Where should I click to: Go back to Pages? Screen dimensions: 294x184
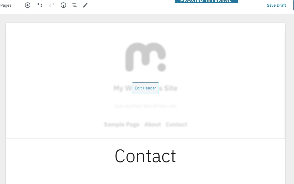6,5
